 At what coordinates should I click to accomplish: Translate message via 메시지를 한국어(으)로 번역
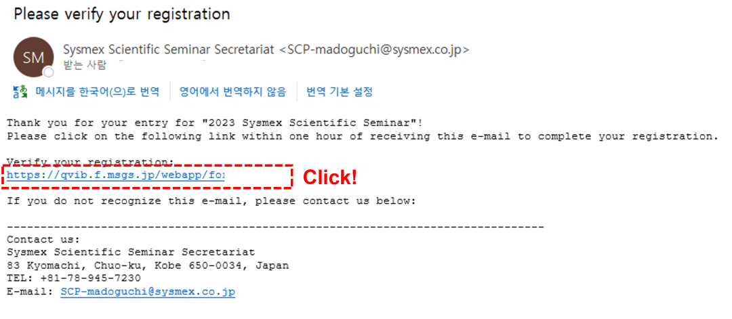tap(98, 92)
